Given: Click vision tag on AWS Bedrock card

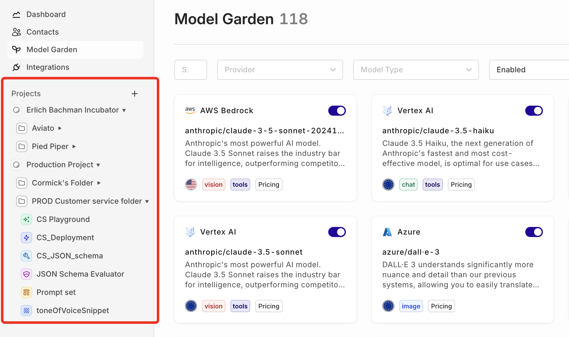Looking at the screenshot, I should (213, 185).
